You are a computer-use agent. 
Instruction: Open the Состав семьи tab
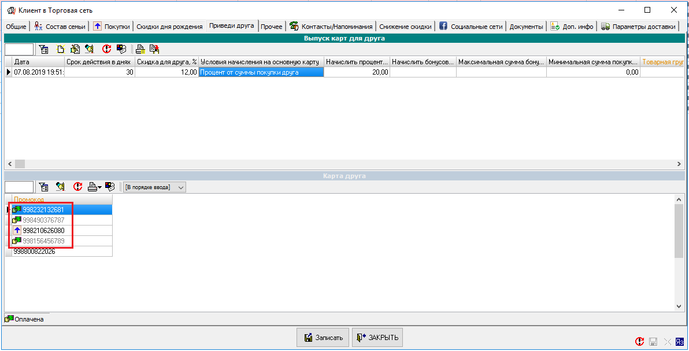(x=60, y=27)
